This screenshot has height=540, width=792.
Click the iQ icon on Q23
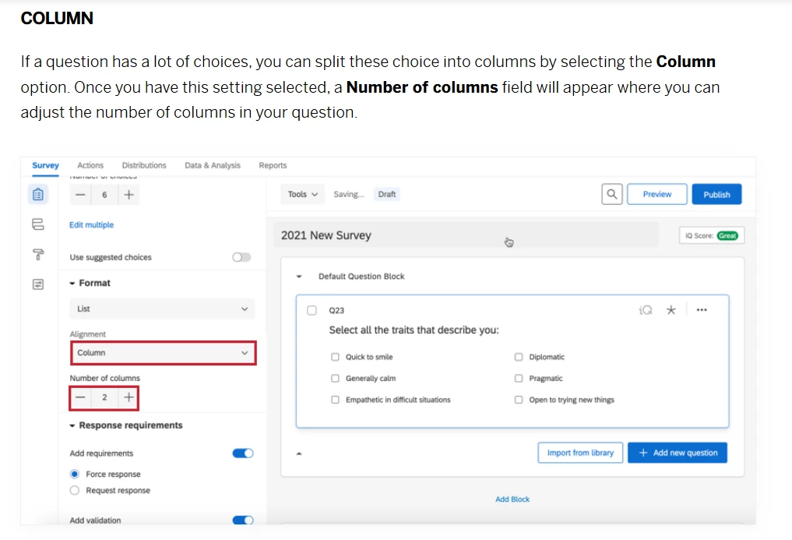(x=646, y=310)
